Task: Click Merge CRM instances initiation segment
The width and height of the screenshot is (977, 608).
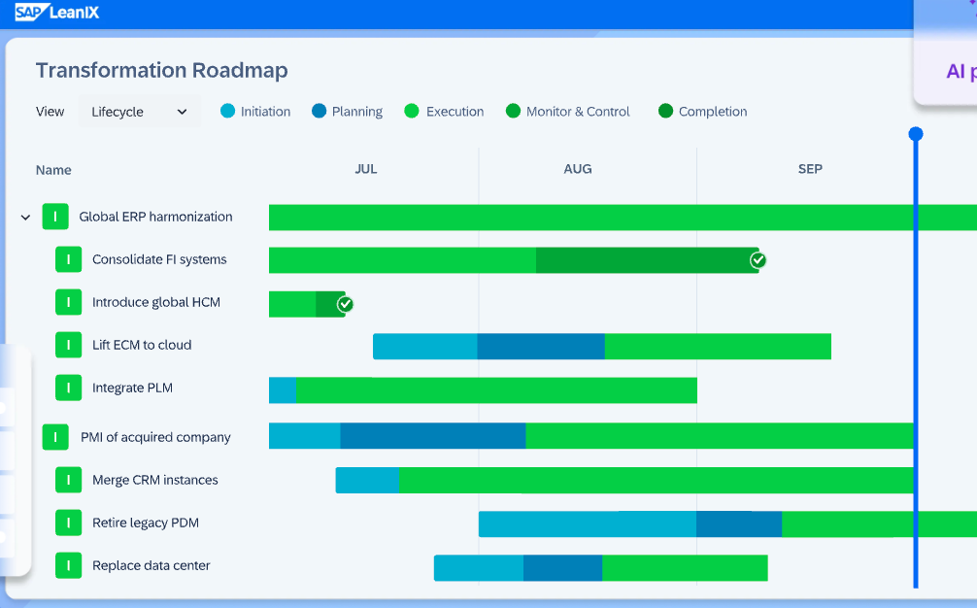Action: click(x=368, y=481)
